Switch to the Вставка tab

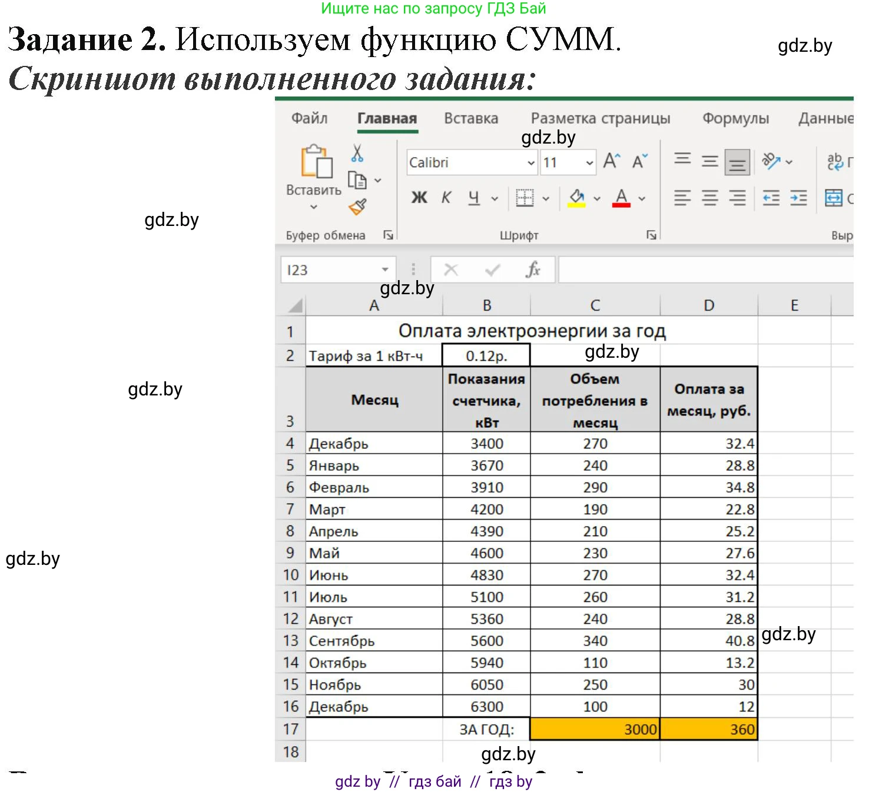tap(471, 118)
